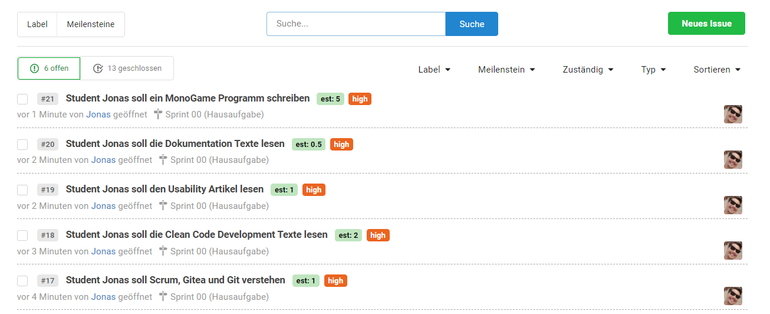Open the Label filter dropdown
770x314 pixels.
(x=434, y=70)
